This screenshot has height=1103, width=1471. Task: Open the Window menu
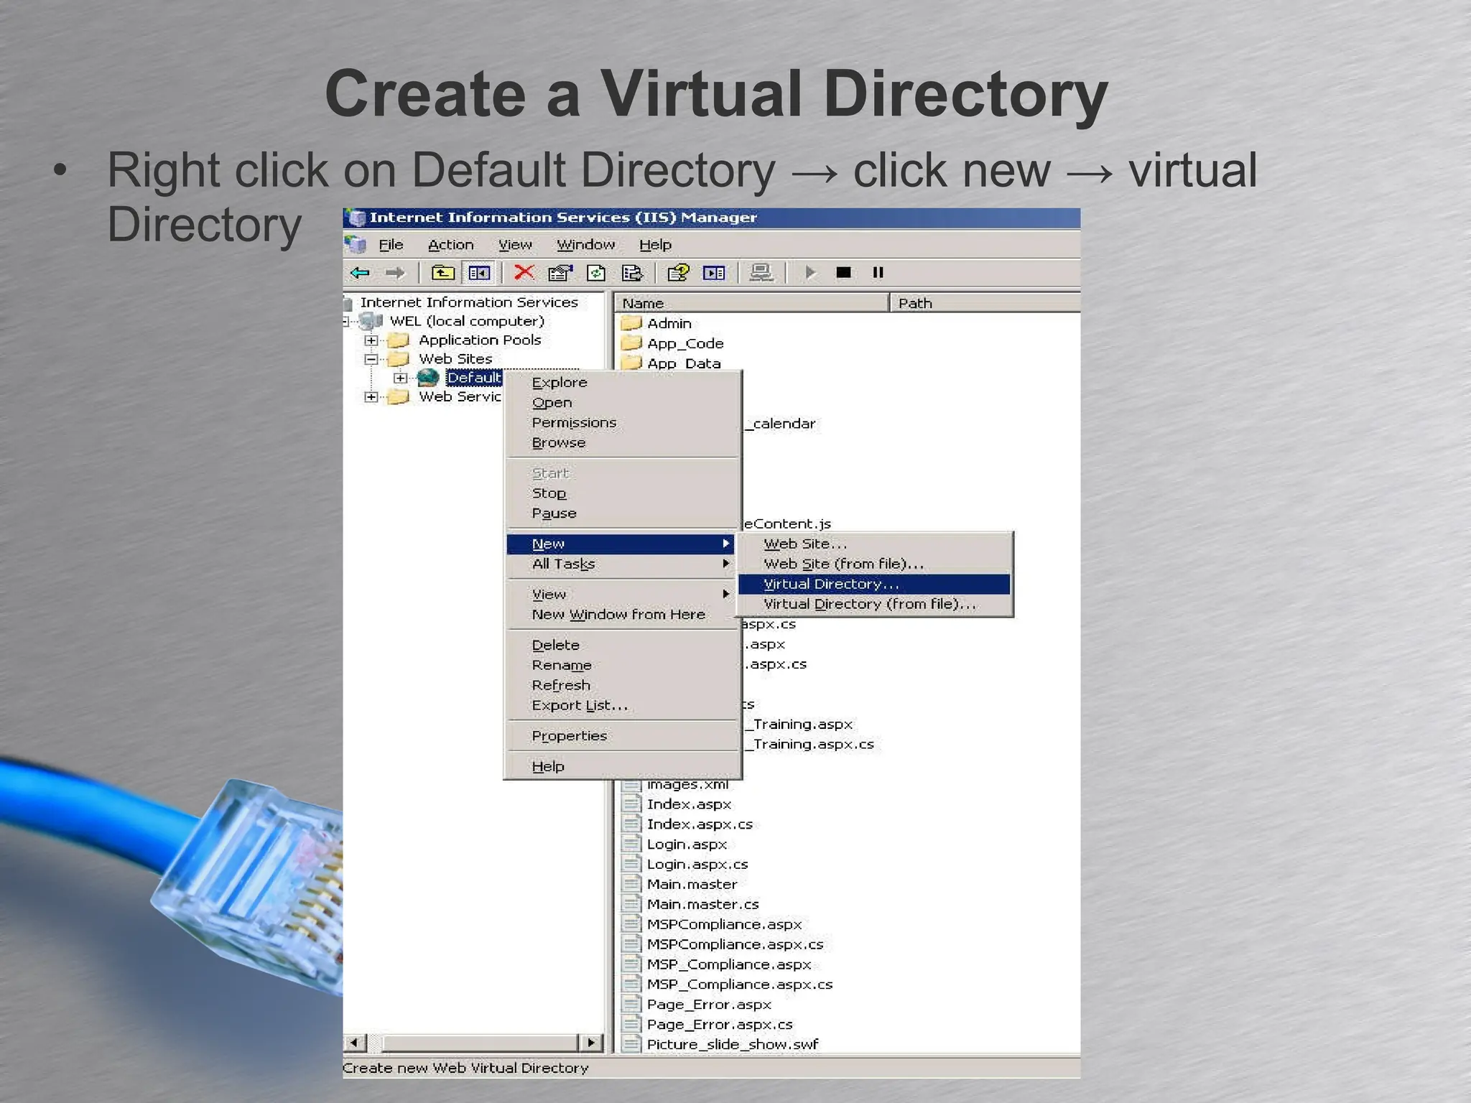tap(586, 245)
